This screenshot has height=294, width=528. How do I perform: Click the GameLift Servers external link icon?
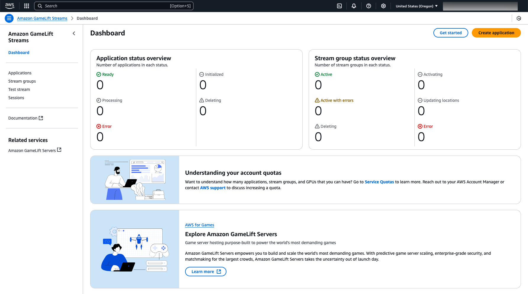tap(59, 150)
